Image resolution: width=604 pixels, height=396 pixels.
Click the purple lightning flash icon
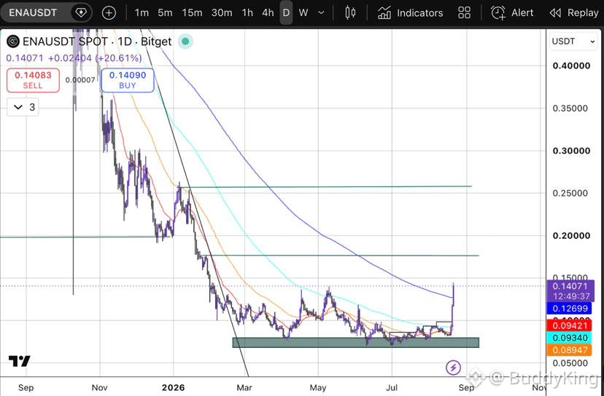tap(454, 367)
